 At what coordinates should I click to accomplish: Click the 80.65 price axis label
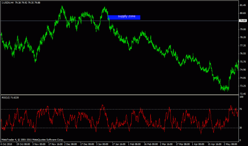[x=243, y=13]
